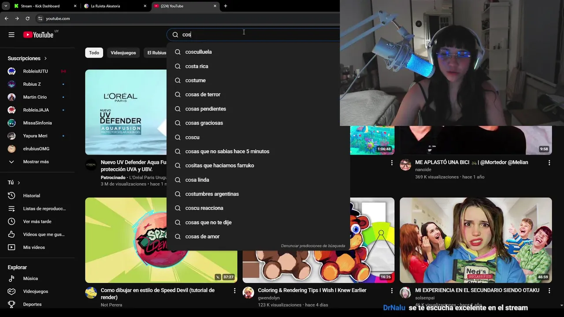Select the 'Todo' filter chip
This screenshot has height=317, width=564.
(94, 53)
